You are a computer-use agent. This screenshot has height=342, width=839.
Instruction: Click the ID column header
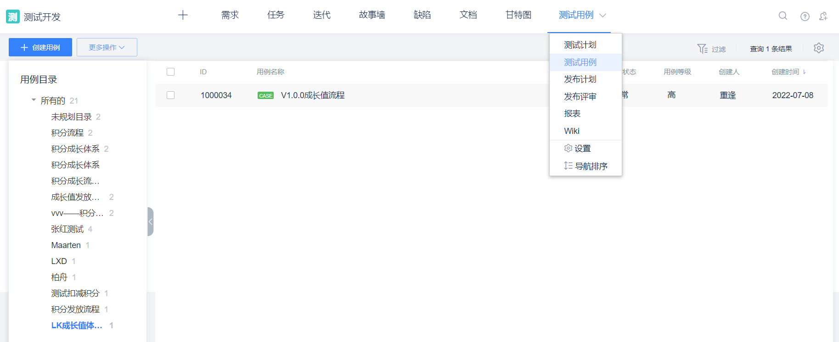pyautogui.click(x=203, y=72)
